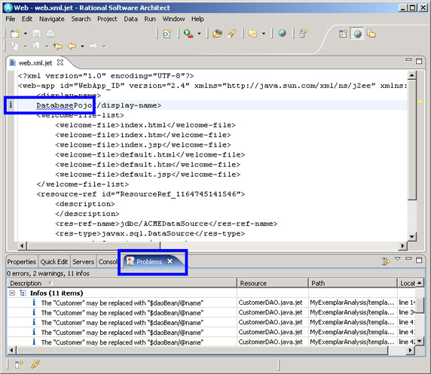Sort by the Resource column header
The width and height of the screenshot is (431, 374).
click(273, 283)
